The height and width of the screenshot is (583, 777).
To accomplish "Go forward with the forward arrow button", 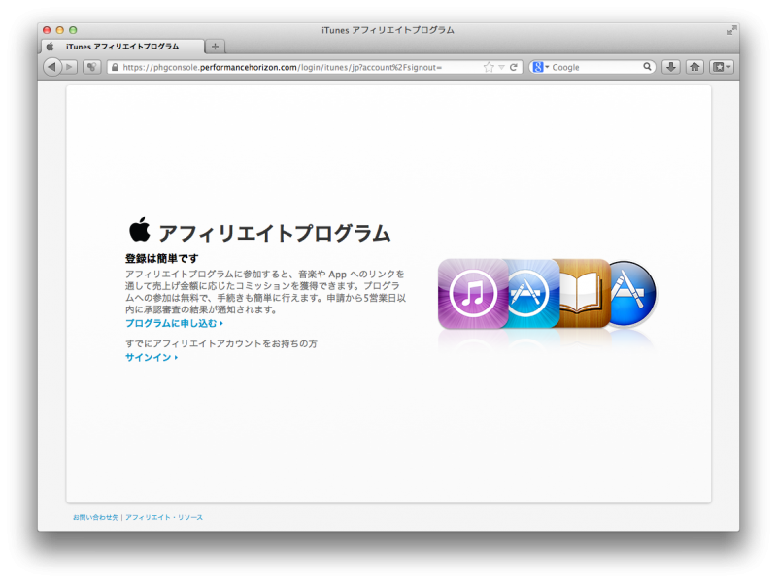I will coord(70,67).
